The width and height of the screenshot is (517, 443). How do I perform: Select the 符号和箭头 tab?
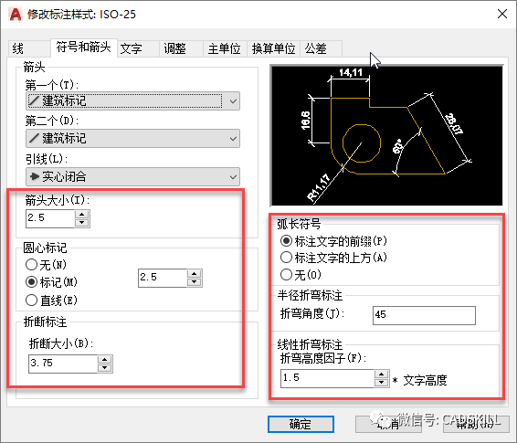[84, 47]
